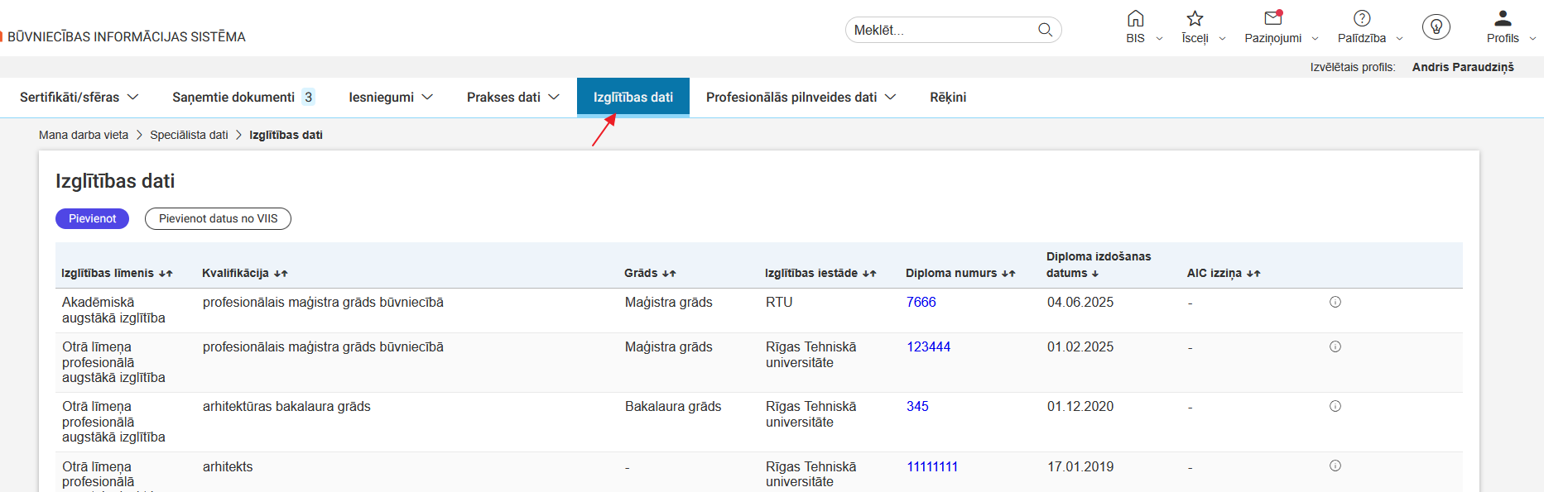
Task: Click the Saņemtie dokumenti count badge 3
Action: point(308,98)
